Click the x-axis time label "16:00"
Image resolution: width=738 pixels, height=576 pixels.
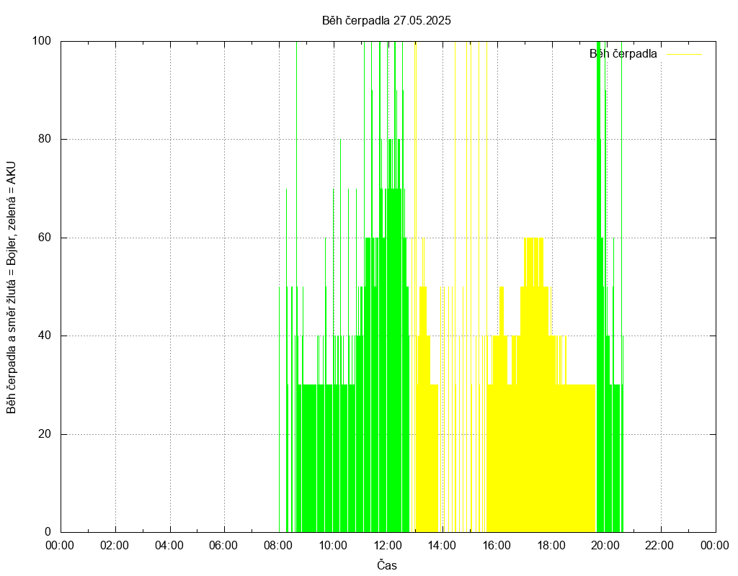click(497, 546)
